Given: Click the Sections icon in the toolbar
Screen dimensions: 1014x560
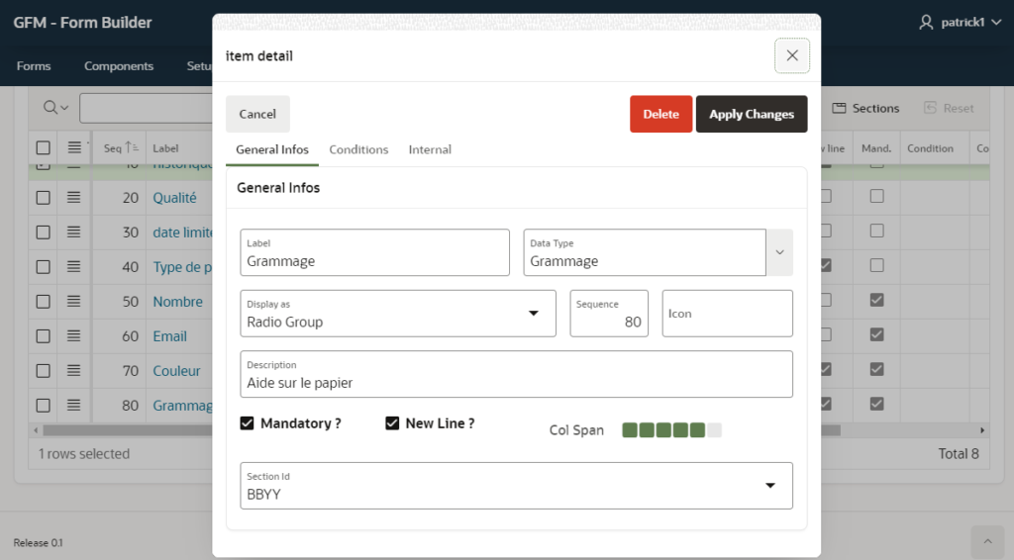Looking at the screenshot, I should (x=839, y=108).
